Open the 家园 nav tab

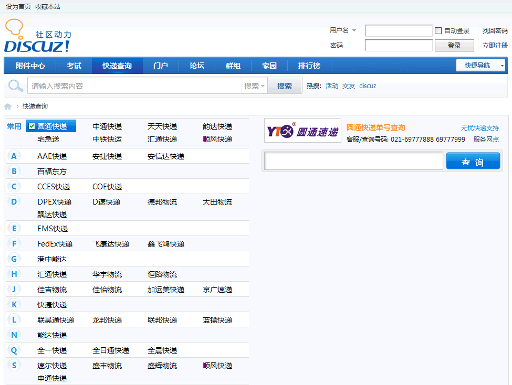269,66
